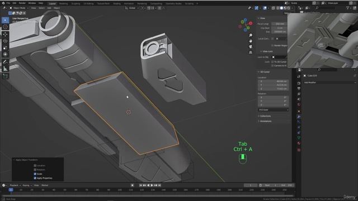Viewport: 358px width, 201px height.
Task: Open the viewport View menu
Action: 34,8
